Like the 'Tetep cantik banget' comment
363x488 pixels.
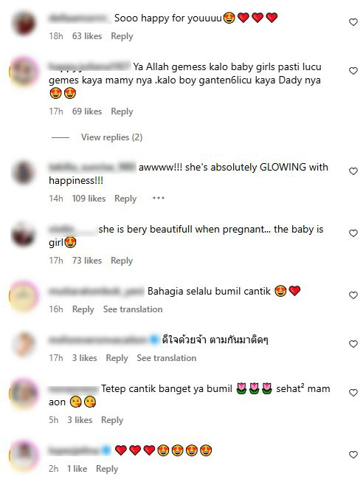pyautogui.click(x=353, y=393)
